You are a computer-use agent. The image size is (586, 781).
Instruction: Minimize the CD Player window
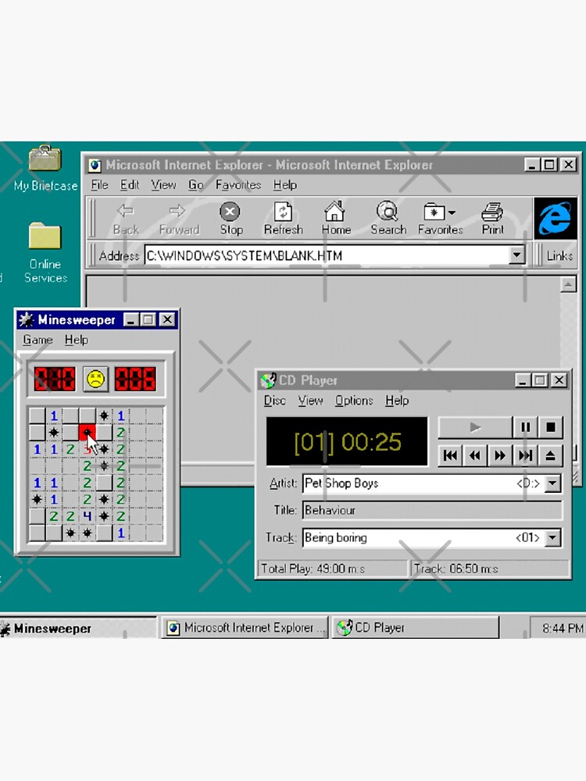[x=522, y=380]
